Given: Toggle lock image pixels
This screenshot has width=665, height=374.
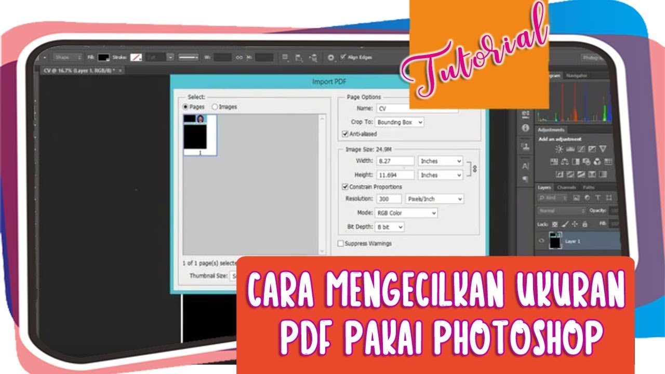Looking at the screenshot, I should tap(565, 224).
